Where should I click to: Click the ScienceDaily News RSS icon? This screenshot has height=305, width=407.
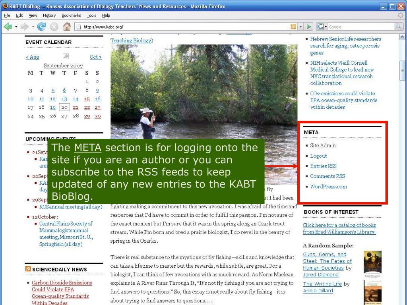click(28, 269)
